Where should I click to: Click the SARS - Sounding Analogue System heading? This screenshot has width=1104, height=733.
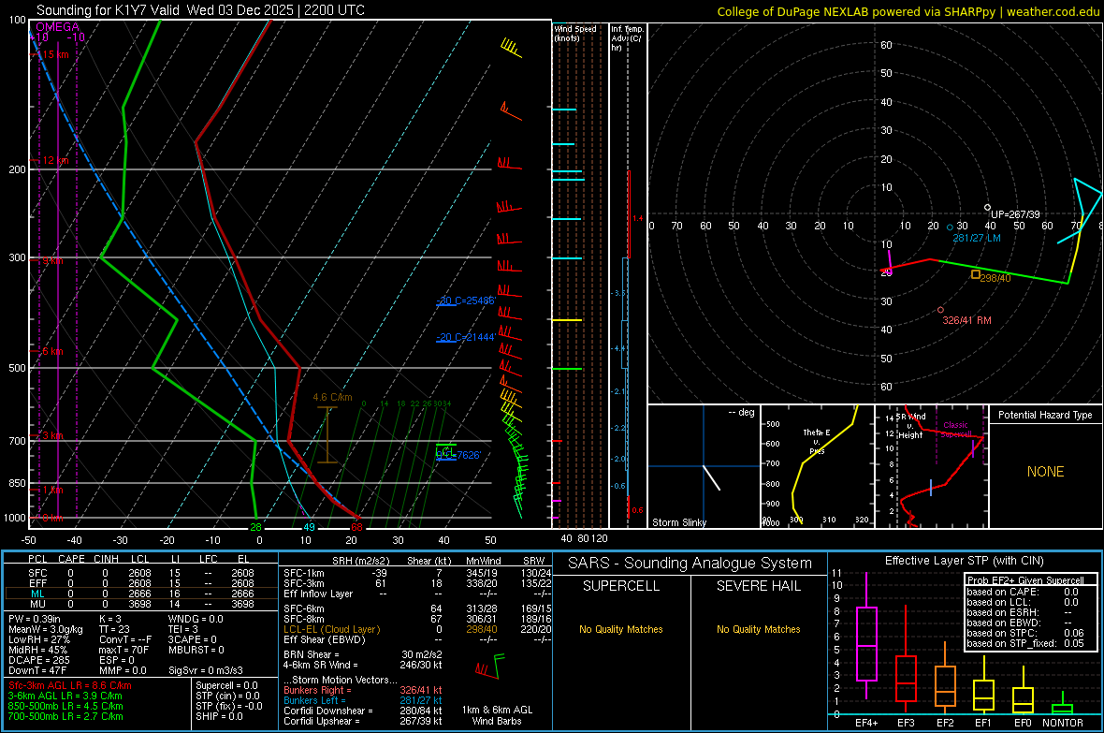pos(690,564)
